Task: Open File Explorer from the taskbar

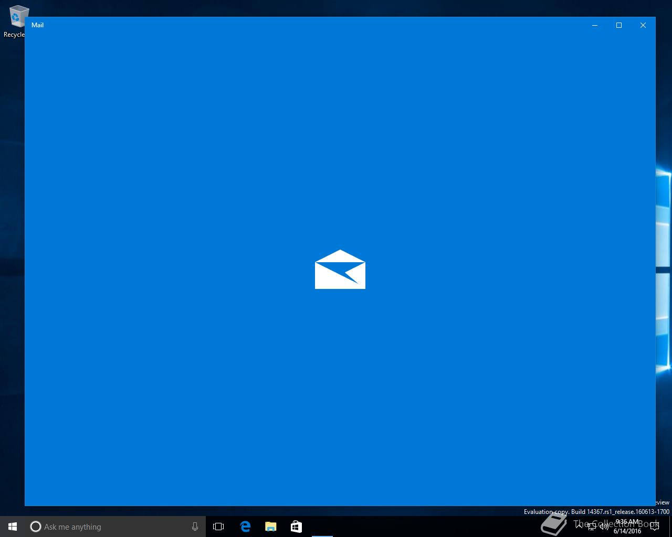Action: [271, 527]
